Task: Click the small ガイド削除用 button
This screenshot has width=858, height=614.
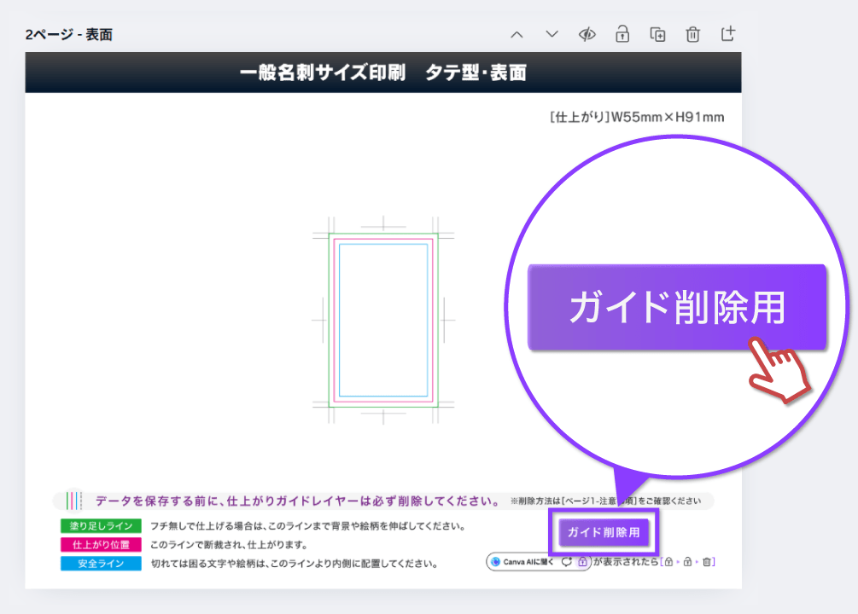Action: pos(604,533)
